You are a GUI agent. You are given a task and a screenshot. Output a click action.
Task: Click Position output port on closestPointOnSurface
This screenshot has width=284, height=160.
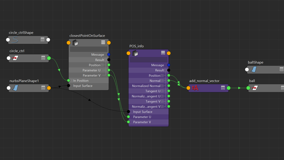[109, 65]
